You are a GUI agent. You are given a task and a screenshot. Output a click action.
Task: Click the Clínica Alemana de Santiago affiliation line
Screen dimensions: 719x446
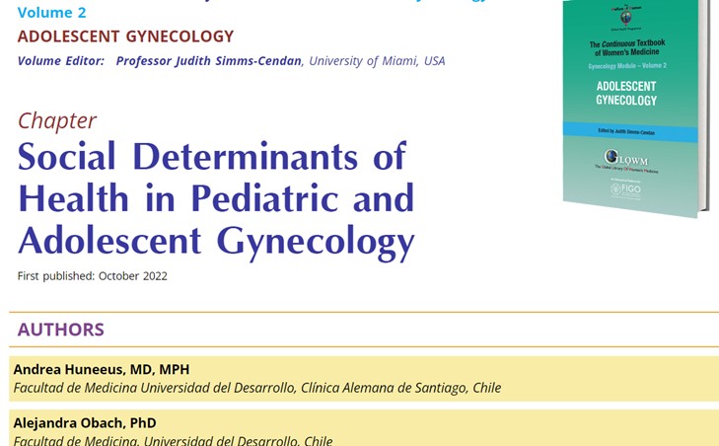[256, 388]
